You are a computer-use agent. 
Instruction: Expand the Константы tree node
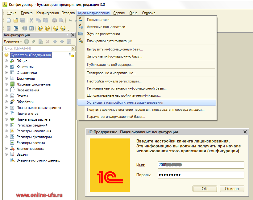click(x=6, y=66)
